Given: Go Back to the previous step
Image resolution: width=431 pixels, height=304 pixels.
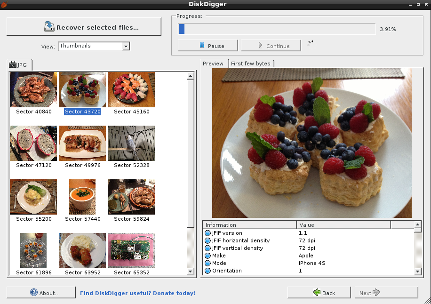Looking at the screenshot, I should 319,293.
